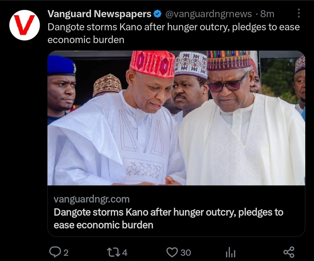Open the Vanguard red V profile avatar
Screen dimensions: 314x261
click(x=24, y=25)
